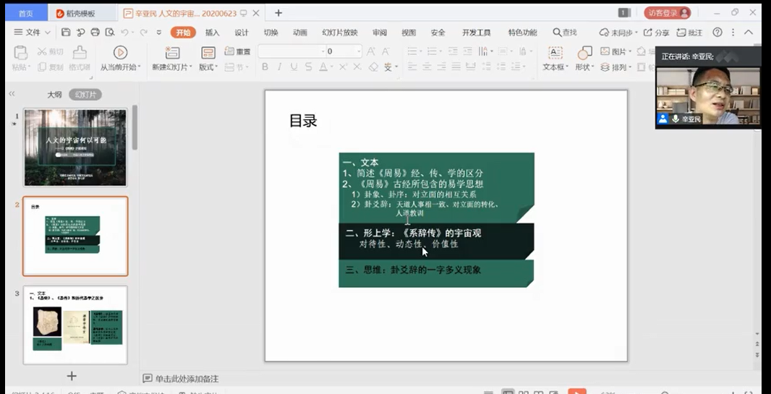This screenshot has height=394, width=771.
Task: Click the Save icon in quick access toolbar
Action: point(66,33)
